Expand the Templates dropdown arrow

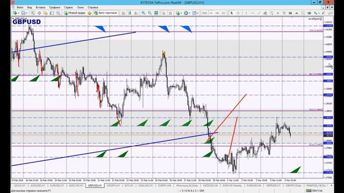tap(197, 13)
